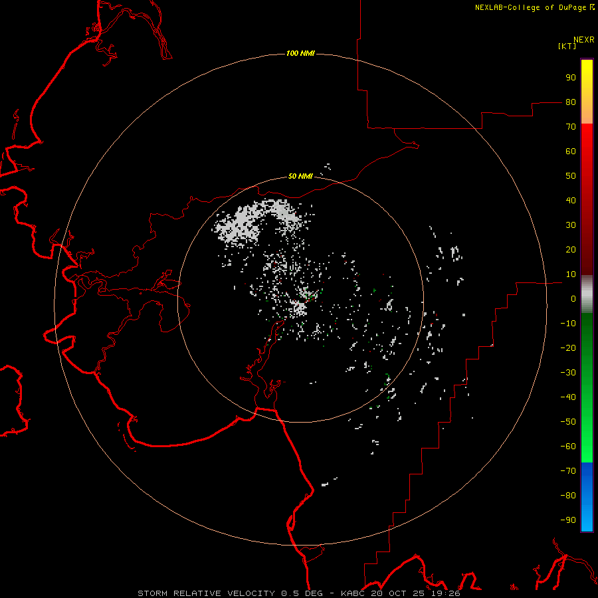Click the KABC station identifier
The height and width of the screenshot is (598, 598).
[352, 593]
